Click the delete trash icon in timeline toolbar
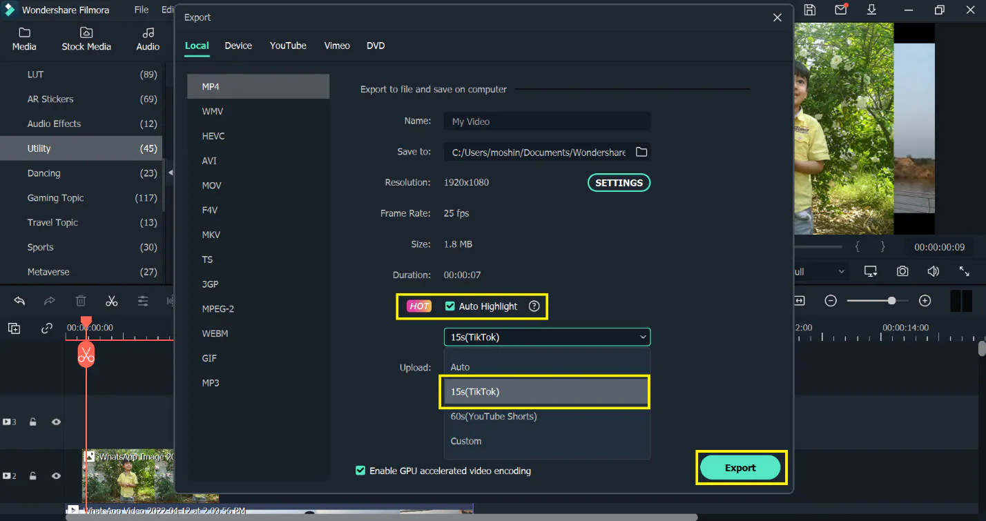Viewport: 986px width, 521px height. [81, 301]
